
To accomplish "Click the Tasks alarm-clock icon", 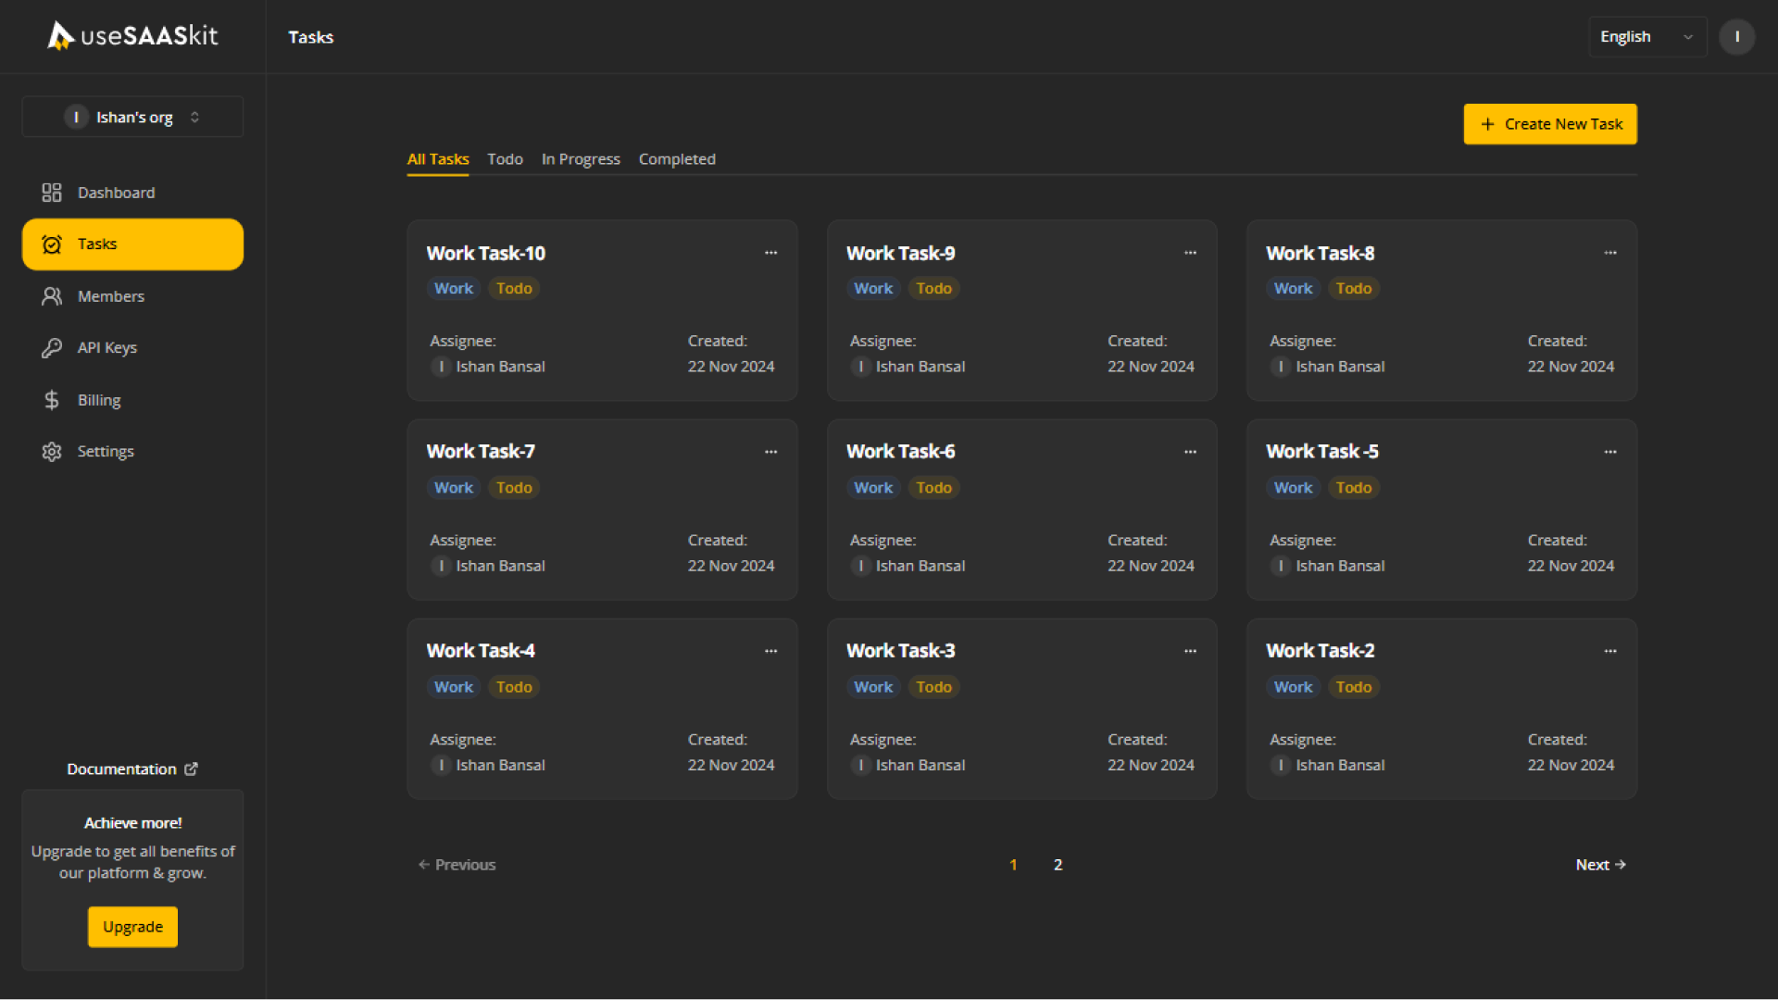I will pos(52,244).
